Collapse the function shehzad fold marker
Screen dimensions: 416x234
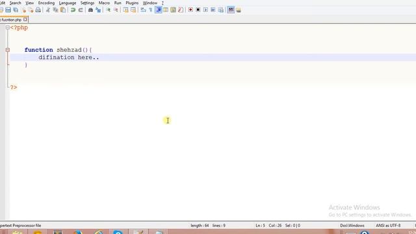(7, 50)
